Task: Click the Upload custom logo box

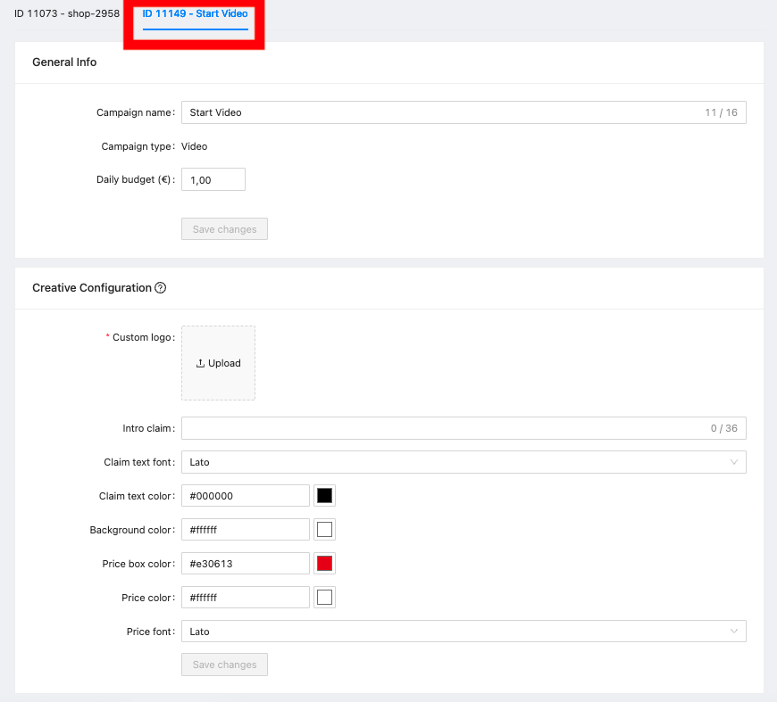Action: tap(218, 363)
